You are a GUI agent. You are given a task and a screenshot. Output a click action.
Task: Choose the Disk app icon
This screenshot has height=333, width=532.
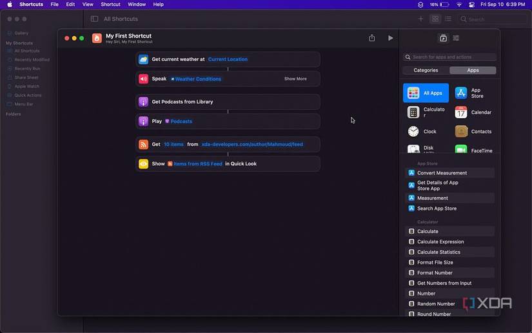pyautogui.click(x=413, y=149)
